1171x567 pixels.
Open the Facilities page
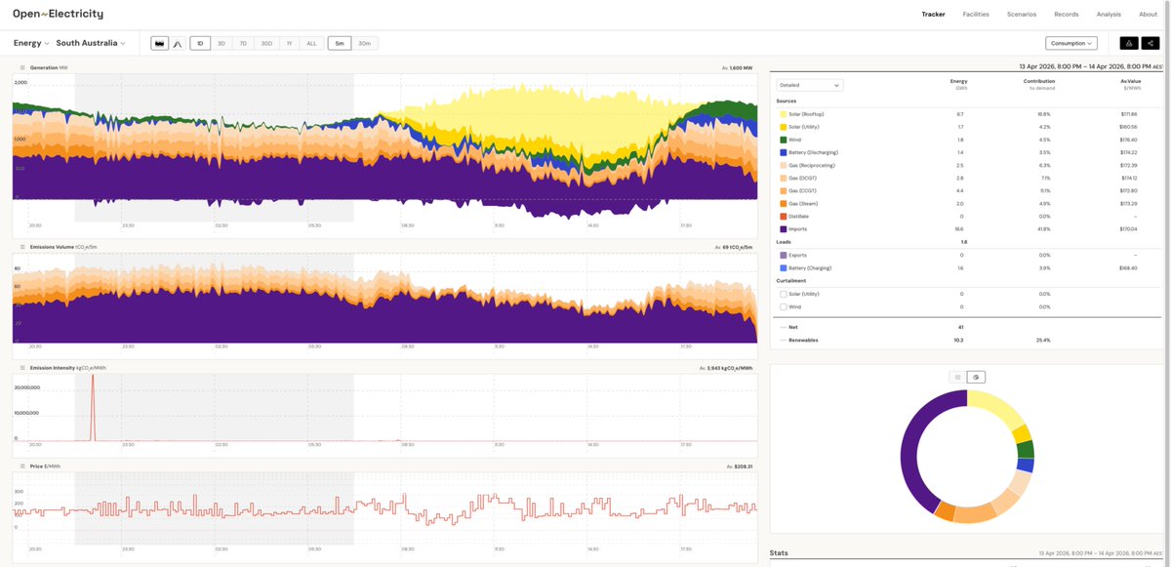pyautogui.click(x=976, y=15)
